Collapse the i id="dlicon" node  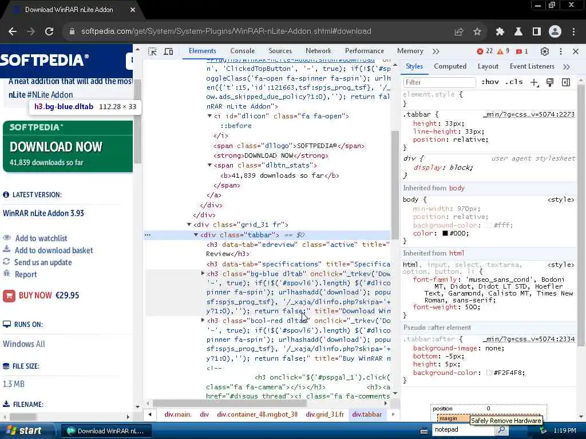coord(209,116)
